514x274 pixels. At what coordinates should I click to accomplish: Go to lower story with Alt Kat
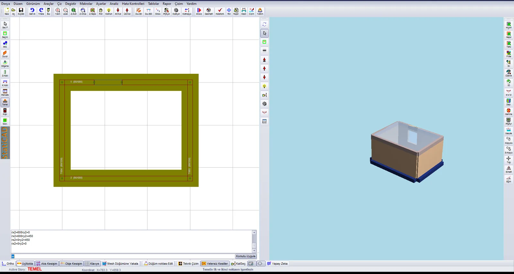click(x=118, y=11)
